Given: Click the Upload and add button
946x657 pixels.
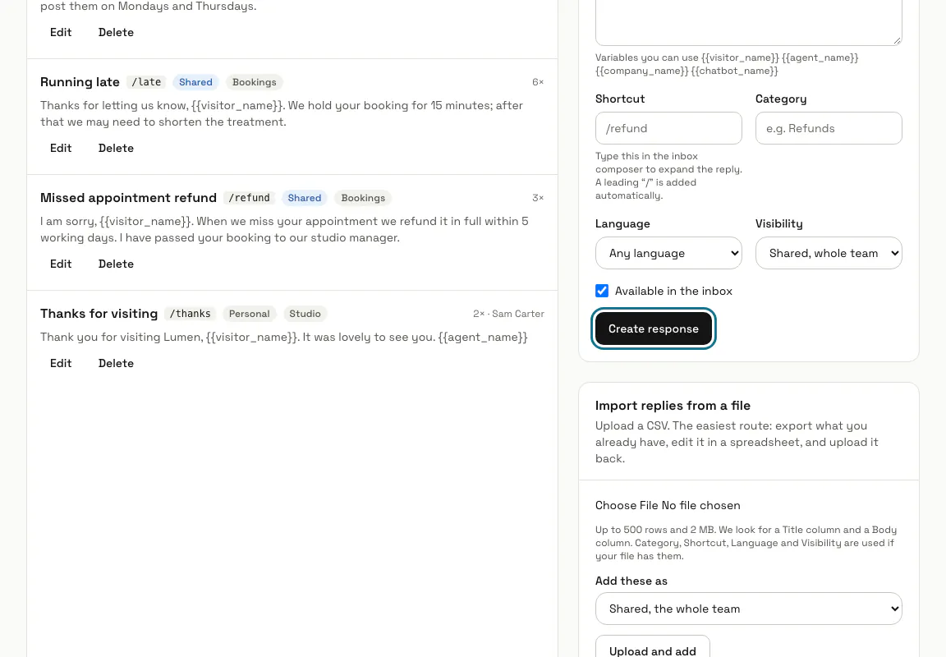Looking at the screenshot, I should coord(652,647).
